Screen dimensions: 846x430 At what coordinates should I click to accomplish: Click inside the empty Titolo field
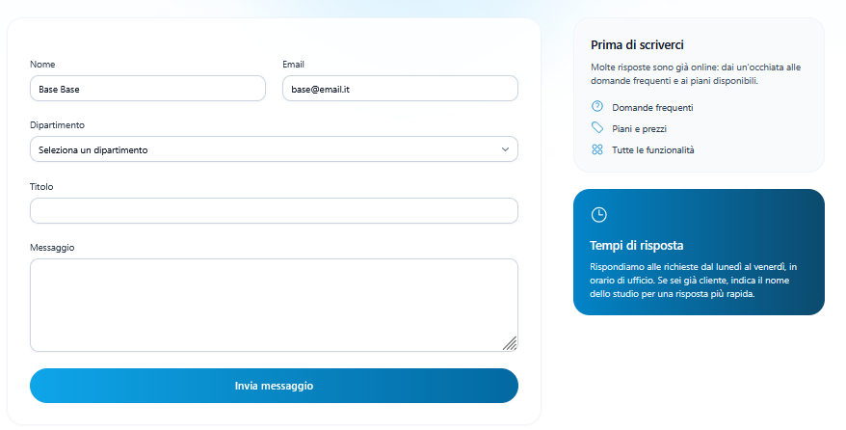pyautogui.click(x=274, y=211)
